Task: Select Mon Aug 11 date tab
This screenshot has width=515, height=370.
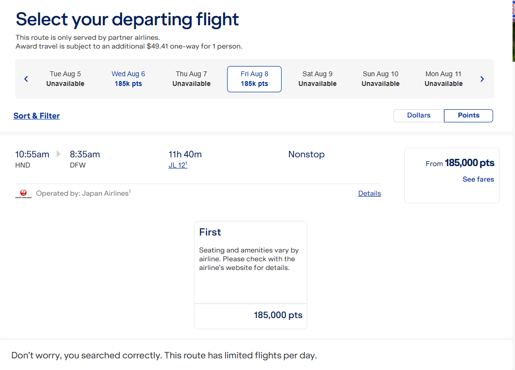Action: [443, 79]
